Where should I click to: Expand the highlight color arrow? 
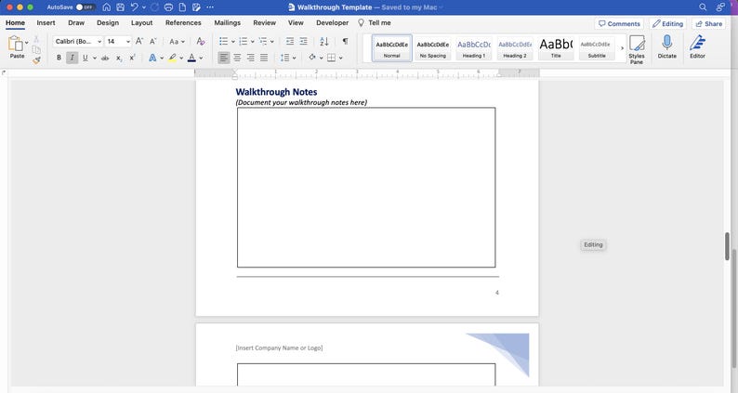pos(181,58)
